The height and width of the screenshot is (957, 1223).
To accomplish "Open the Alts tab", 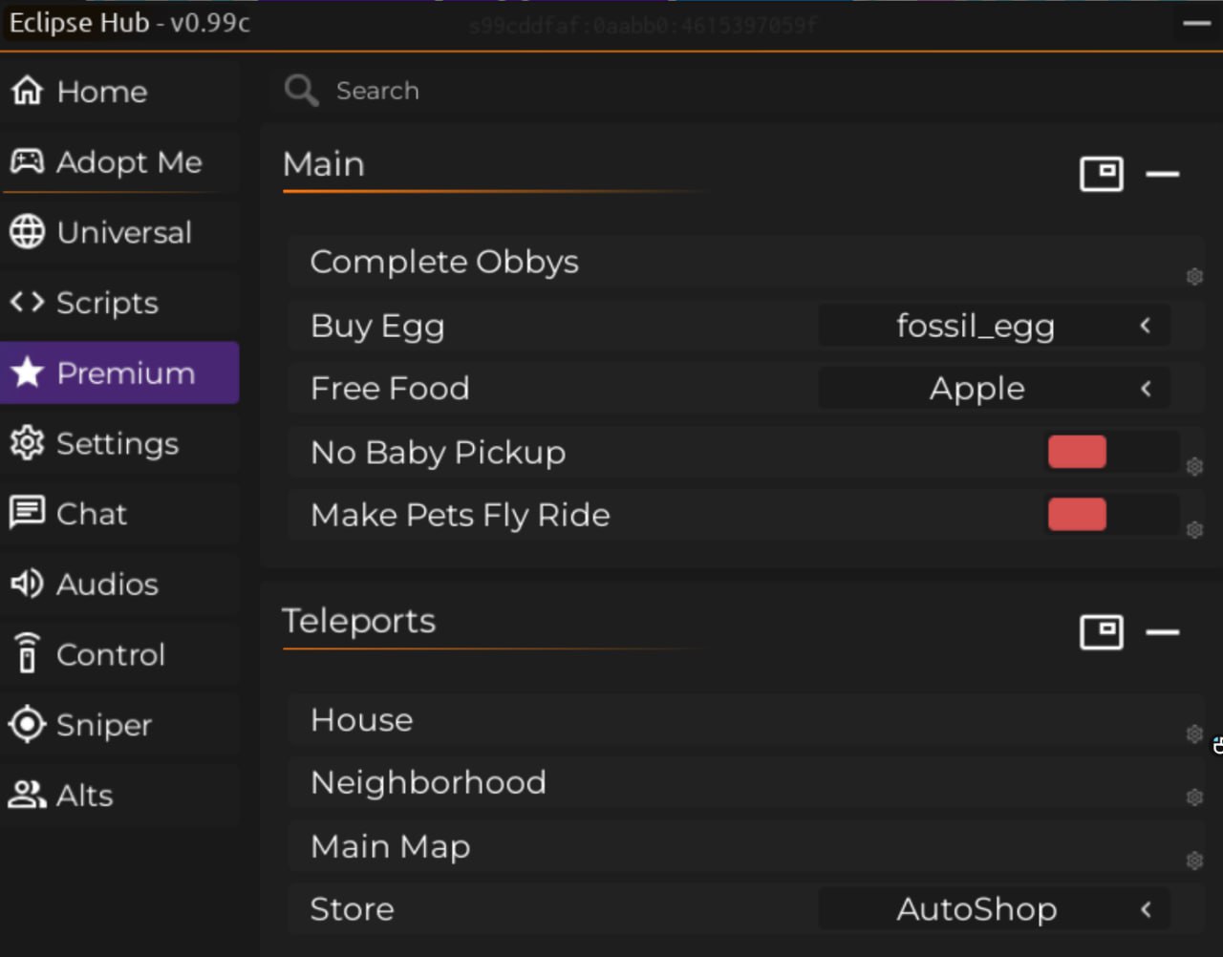I will (x=119, y=795).
